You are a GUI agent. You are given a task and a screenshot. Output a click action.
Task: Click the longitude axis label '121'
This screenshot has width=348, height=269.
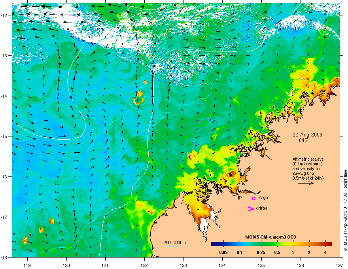(105, 265)
